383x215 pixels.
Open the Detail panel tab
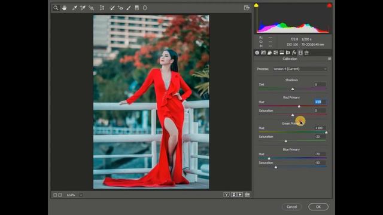(269, 53)
